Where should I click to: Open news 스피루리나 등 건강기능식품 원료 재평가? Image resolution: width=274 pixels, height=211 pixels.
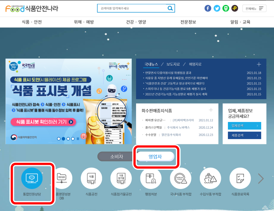pyautogui.click(x=175, y=89)
